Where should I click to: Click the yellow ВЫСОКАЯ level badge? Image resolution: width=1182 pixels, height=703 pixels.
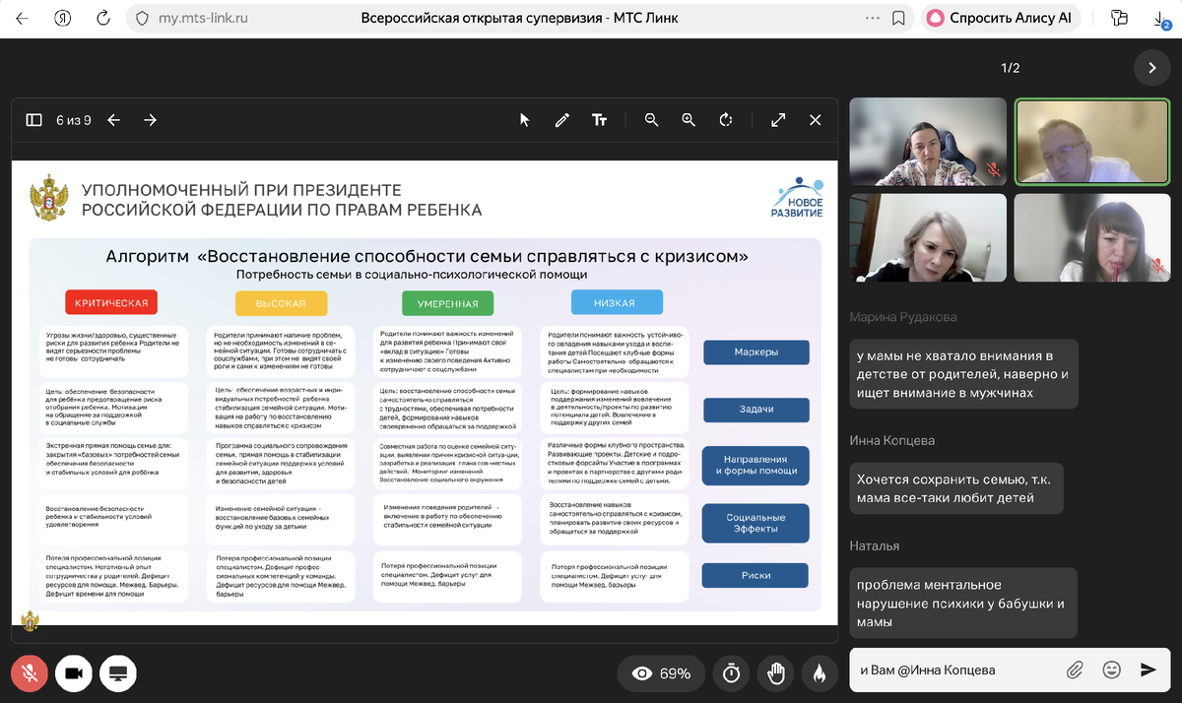click(281, 303)
